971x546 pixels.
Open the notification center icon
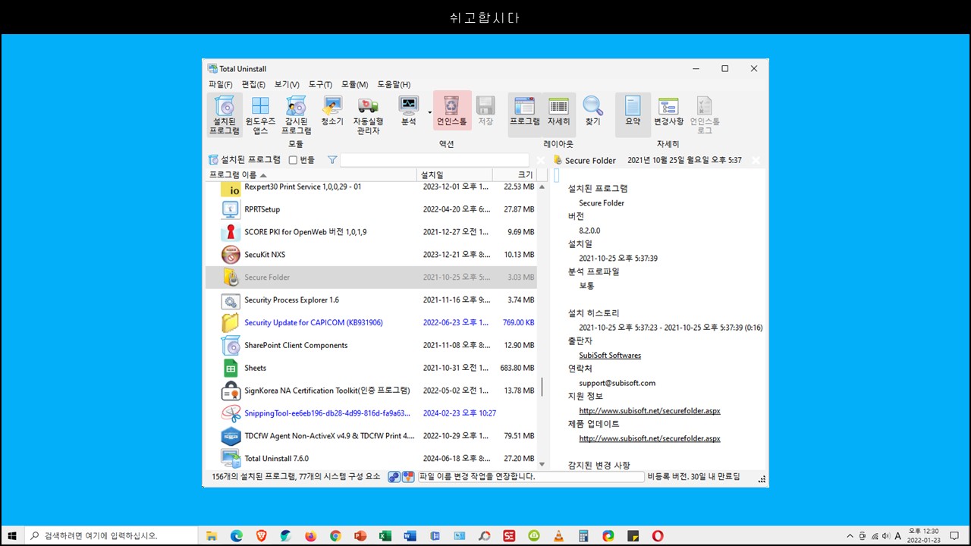(x=954, y=535)
